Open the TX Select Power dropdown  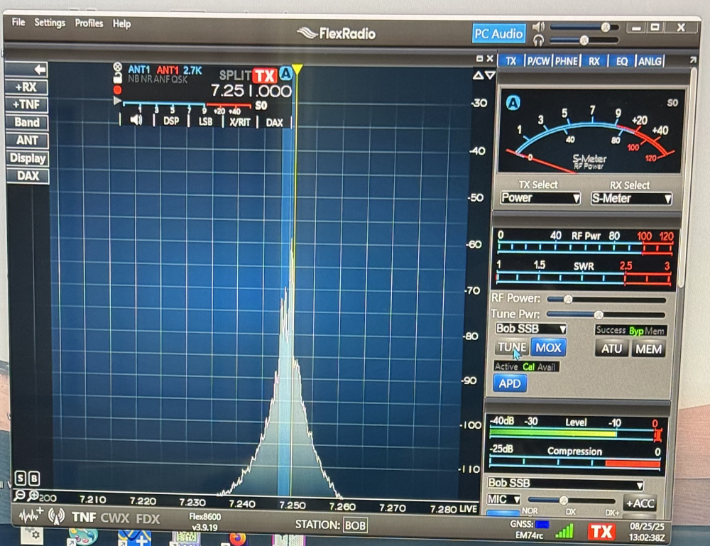540,198
